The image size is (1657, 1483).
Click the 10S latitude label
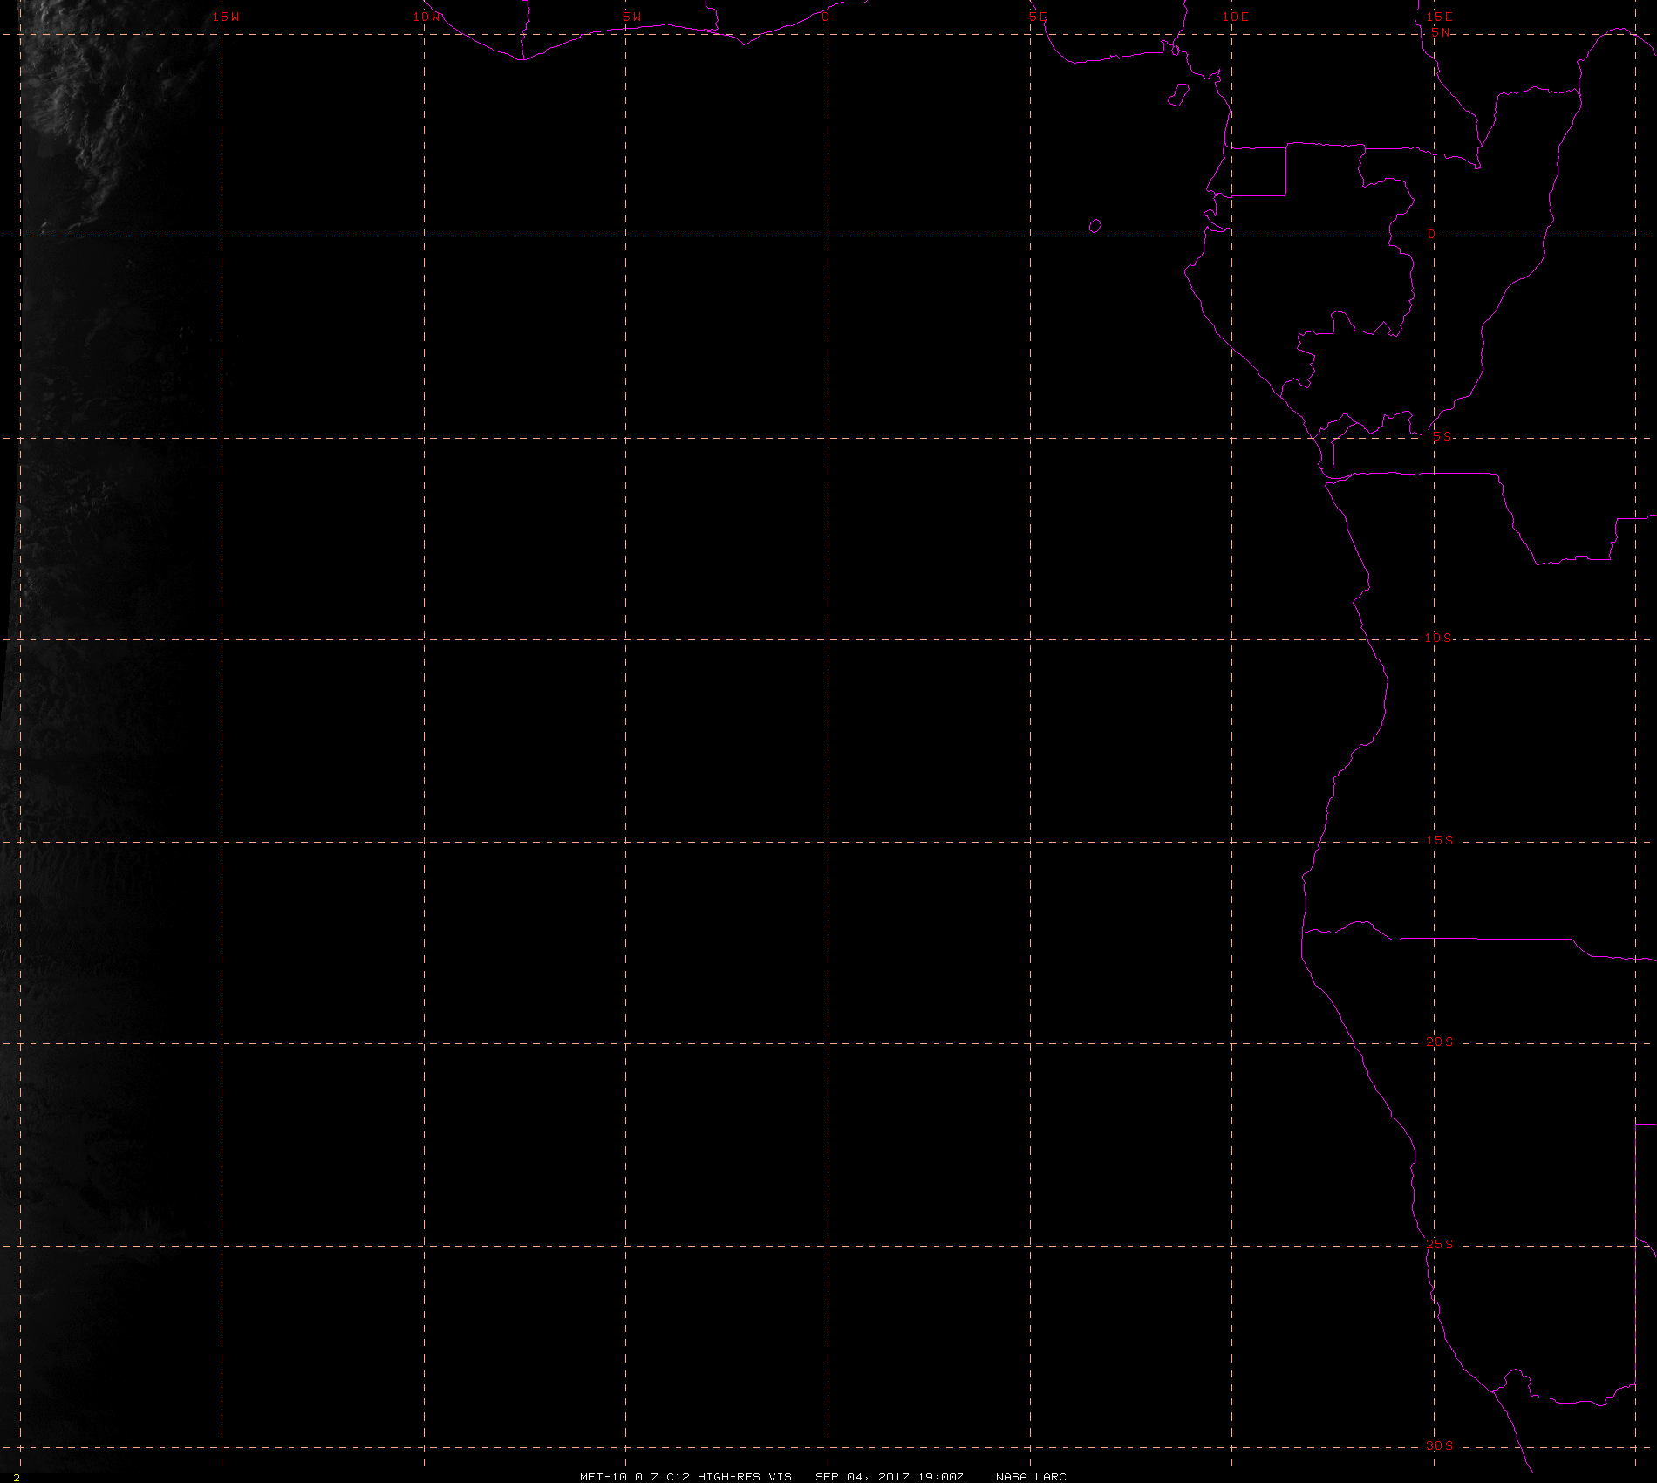tap(1439, 638)
